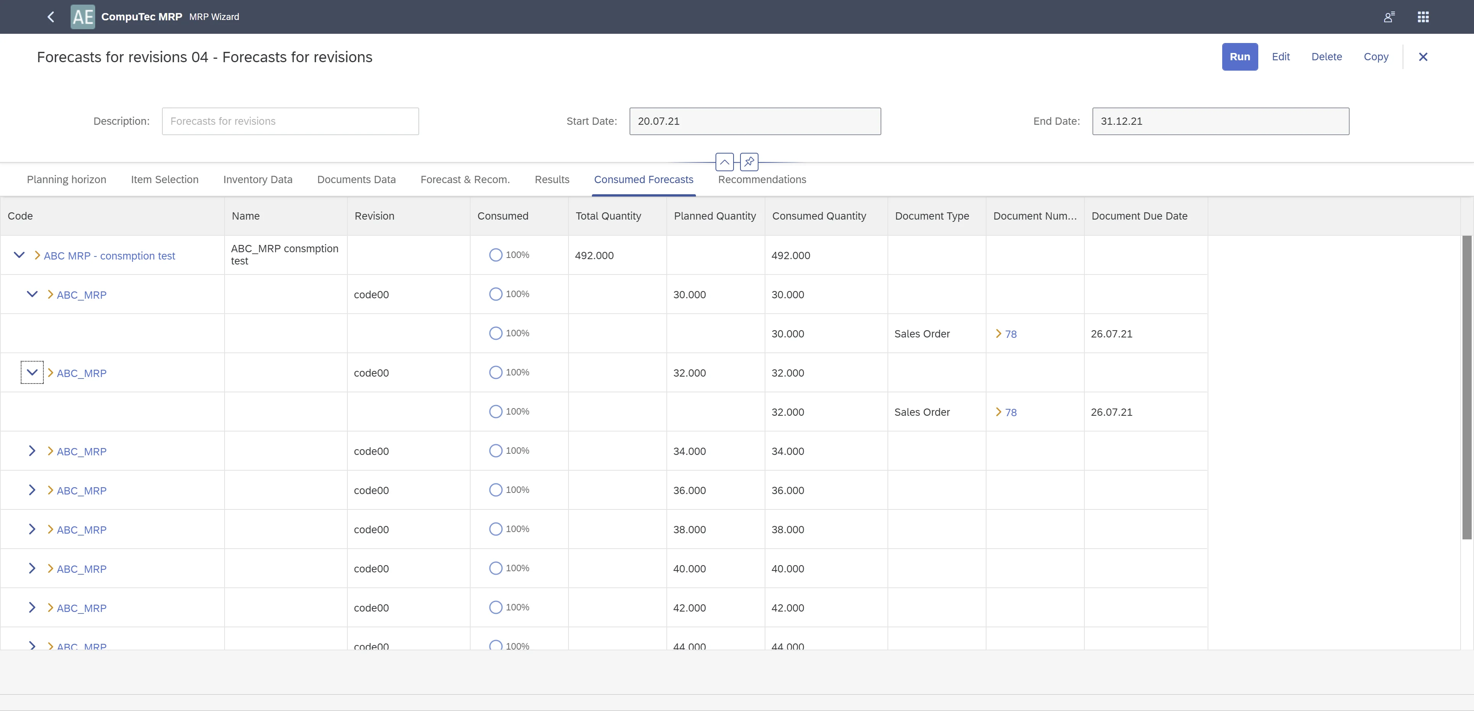Click CompuTec AE logo
The image size is (1474, 711).
point(83,17)
